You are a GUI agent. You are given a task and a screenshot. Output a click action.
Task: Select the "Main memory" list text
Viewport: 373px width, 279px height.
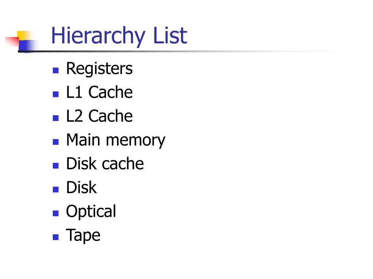115,140
